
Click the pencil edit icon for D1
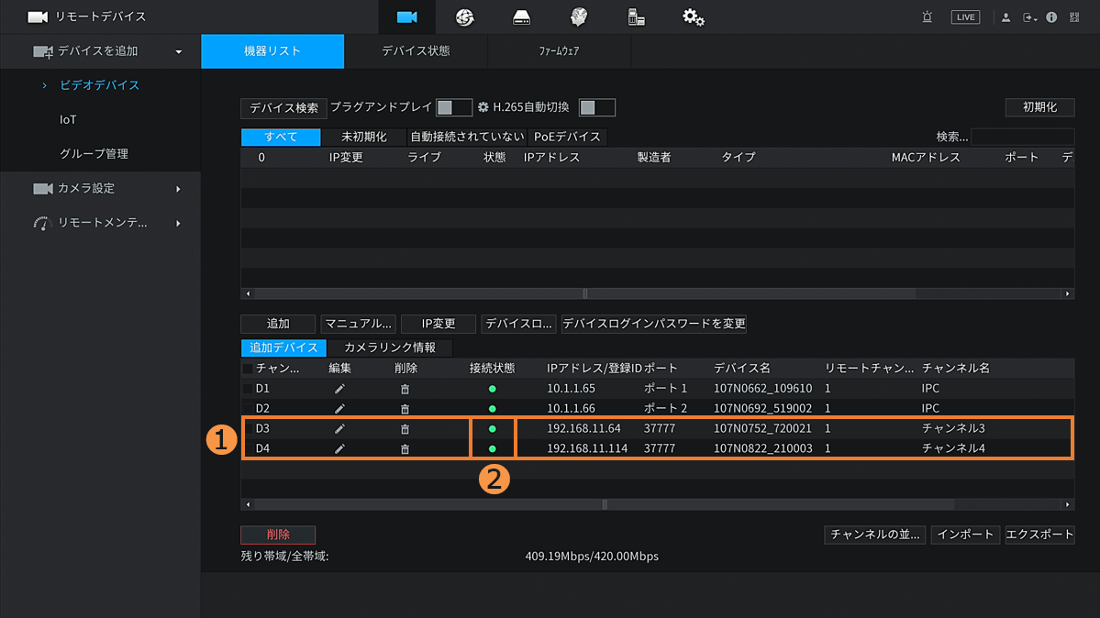pyautogui.click(x=339, y=389)
